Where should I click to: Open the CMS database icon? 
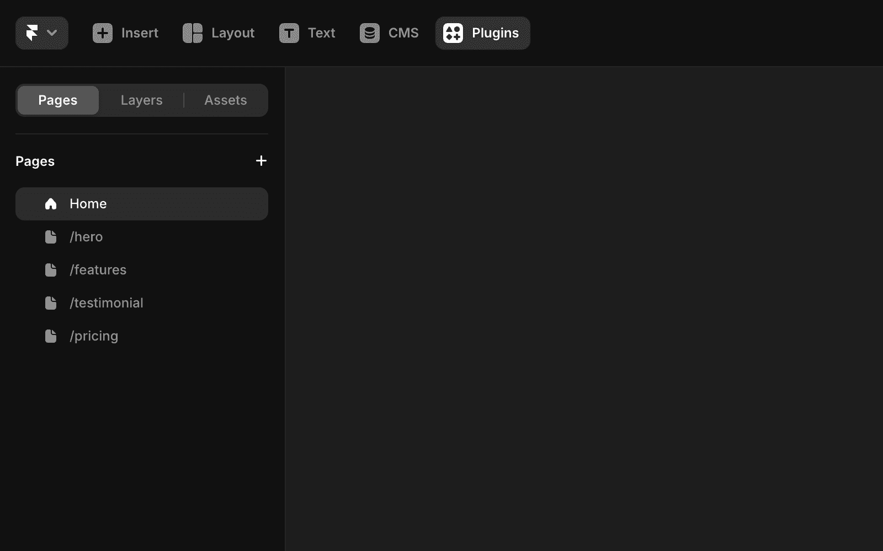(x=370, y=33)
